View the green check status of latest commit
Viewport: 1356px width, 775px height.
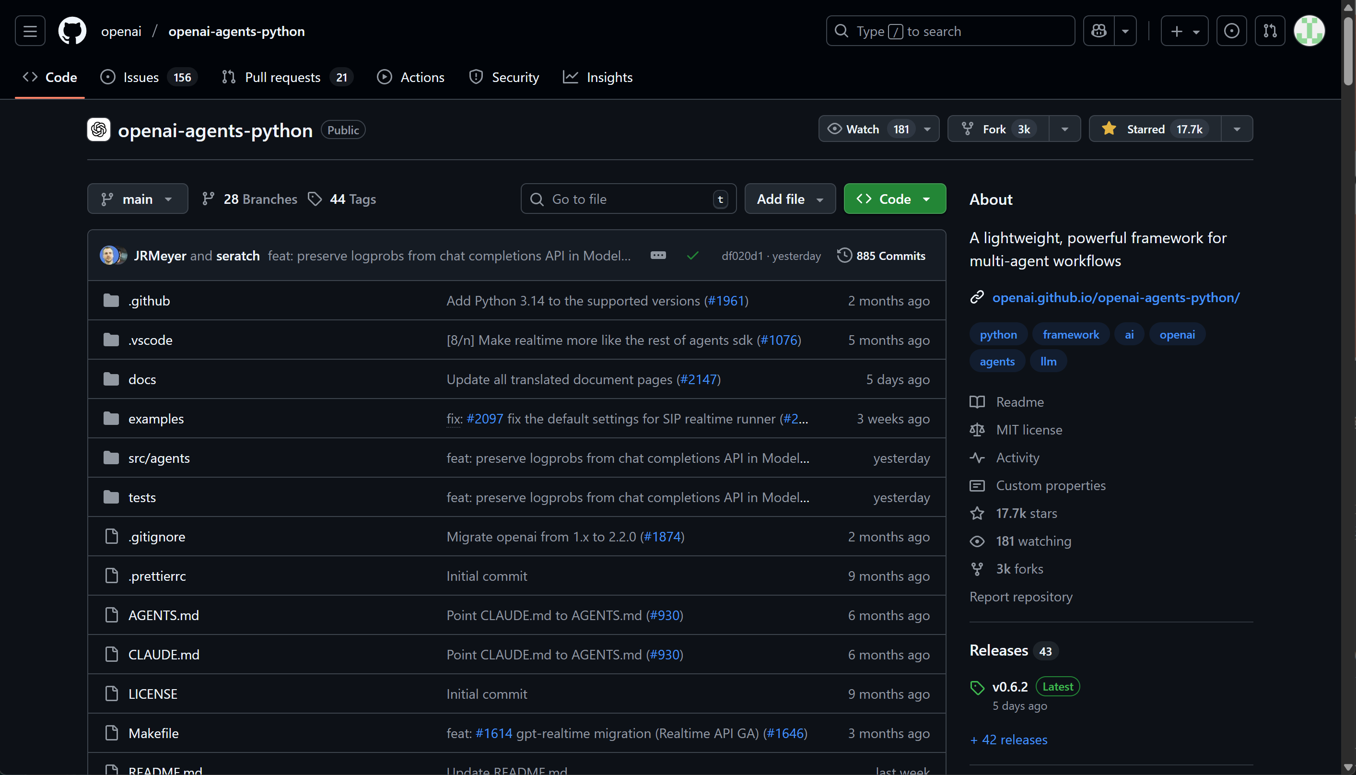click(692, 256)
